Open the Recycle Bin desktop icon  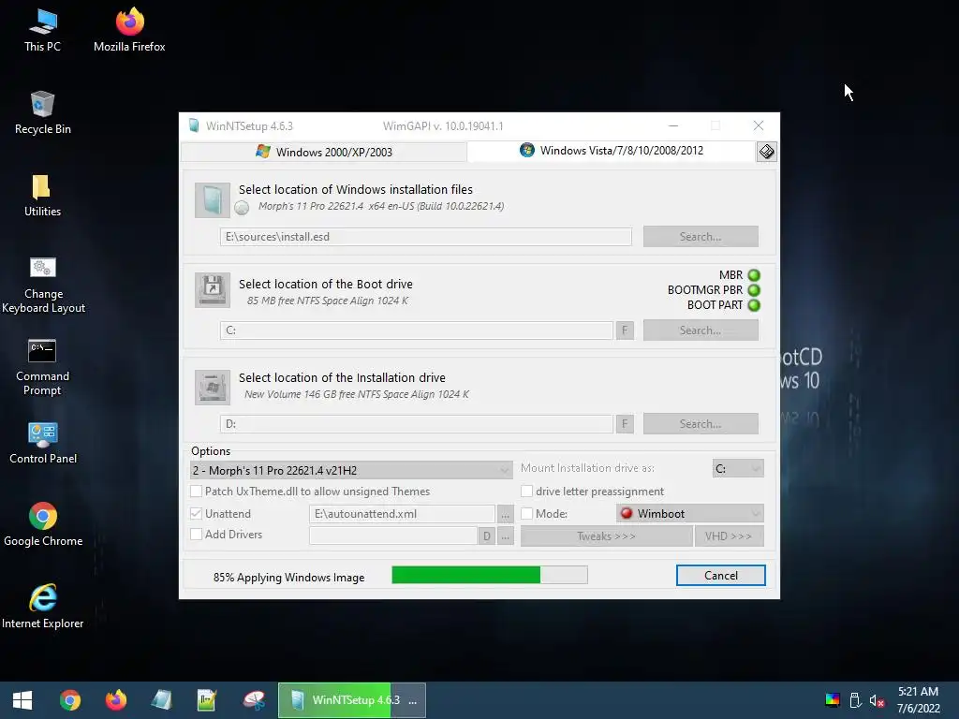[x=42, y=112]
